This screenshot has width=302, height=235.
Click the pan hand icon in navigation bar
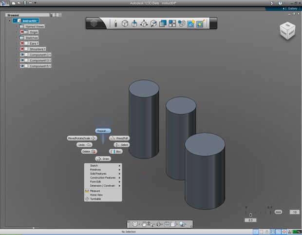(x=145, y=224)
